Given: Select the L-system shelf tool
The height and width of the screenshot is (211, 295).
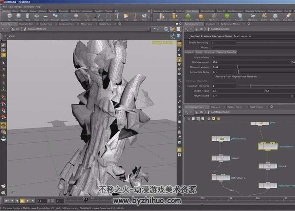Looking at the screenshot, I should (x=65, y=17).
